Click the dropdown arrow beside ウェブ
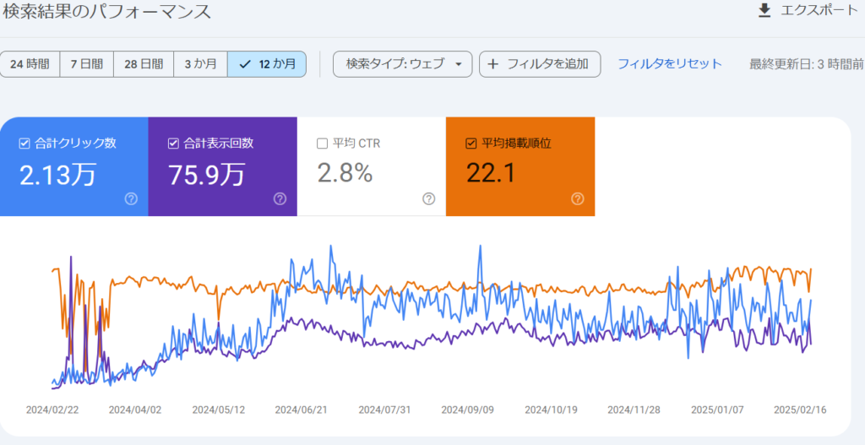 pos(458,64)
